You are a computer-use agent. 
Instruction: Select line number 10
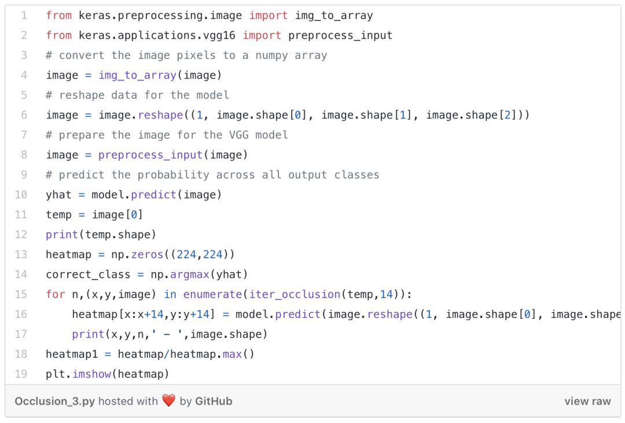tap(21, 195)
